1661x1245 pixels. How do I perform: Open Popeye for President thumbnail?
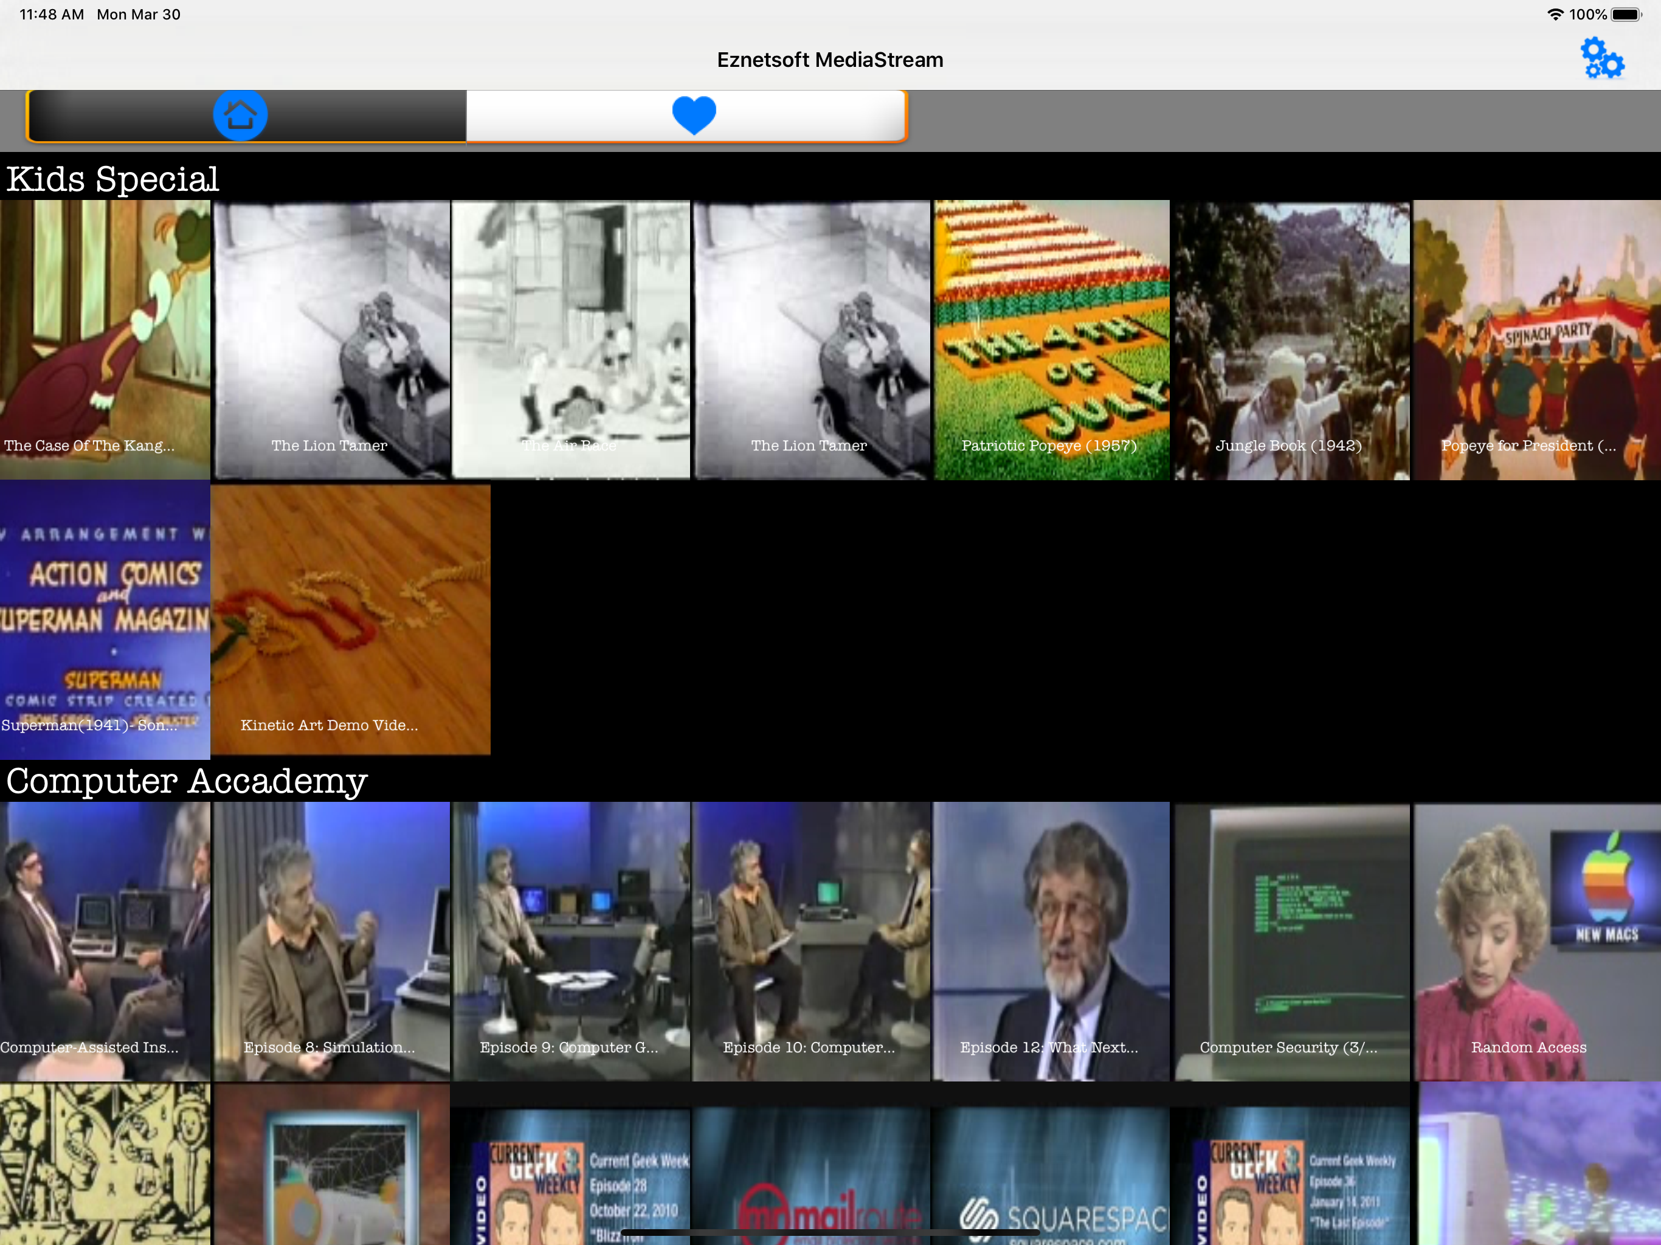(1536, 339)
